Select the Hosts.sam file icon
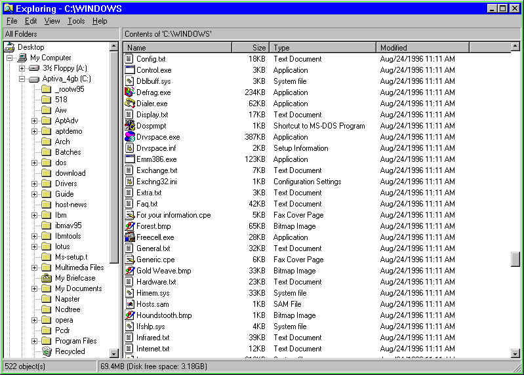 pos(130,304)
